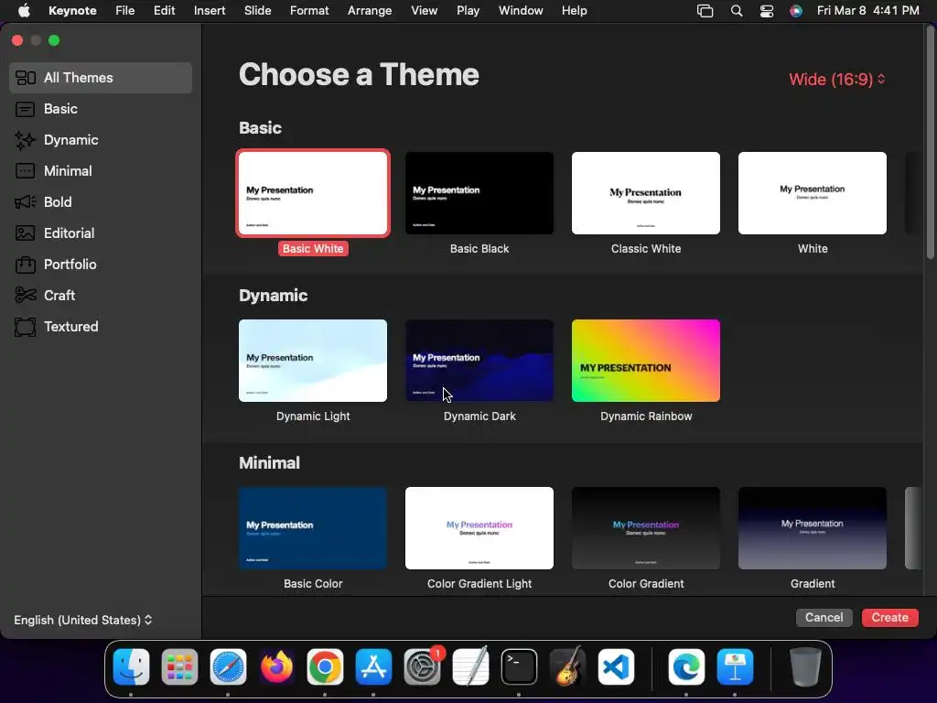Screen dimensions: 937x703
Task: Open the Window menu
Action: pyautogui.click(x=521, y=11)
